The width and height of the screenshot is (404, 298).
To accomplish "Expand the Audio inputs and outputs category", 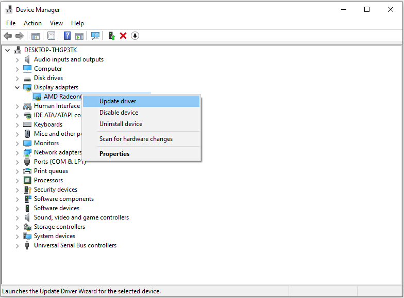I will (x=17, y=60).
